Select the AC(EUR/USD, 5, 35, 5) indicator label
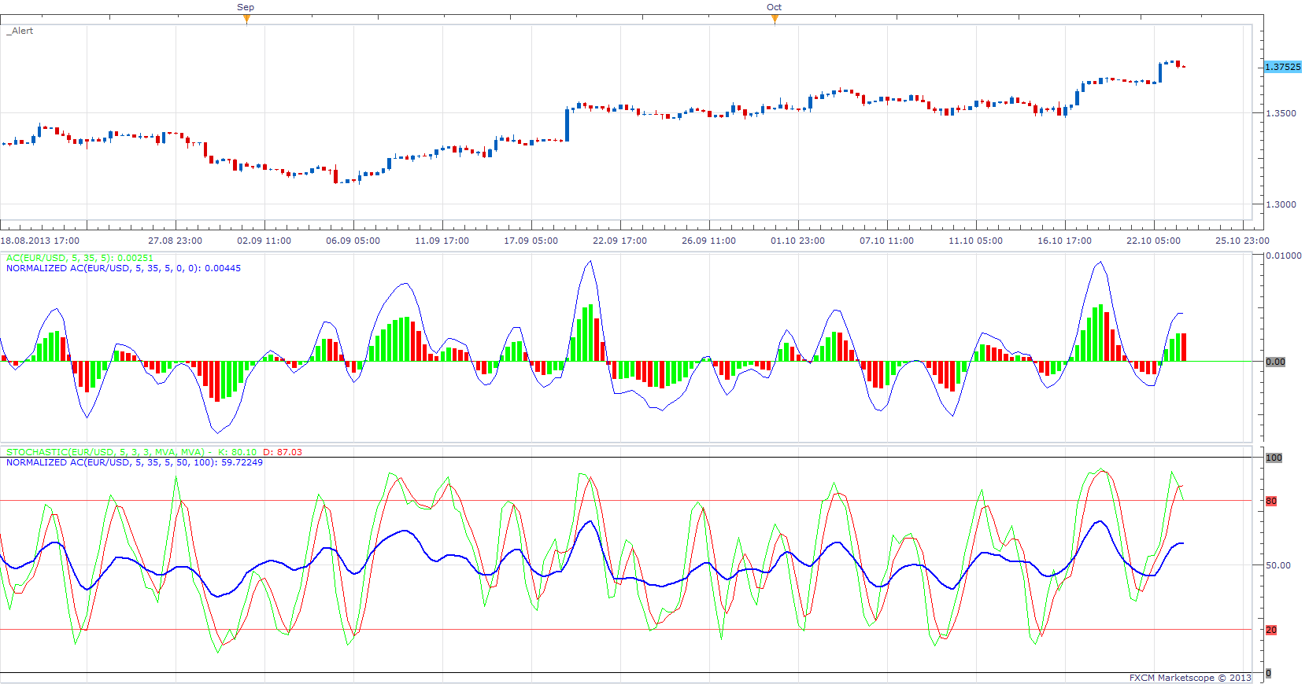Image resolution: width=1309 pixels, height=684 pixels. pos(80,258)
